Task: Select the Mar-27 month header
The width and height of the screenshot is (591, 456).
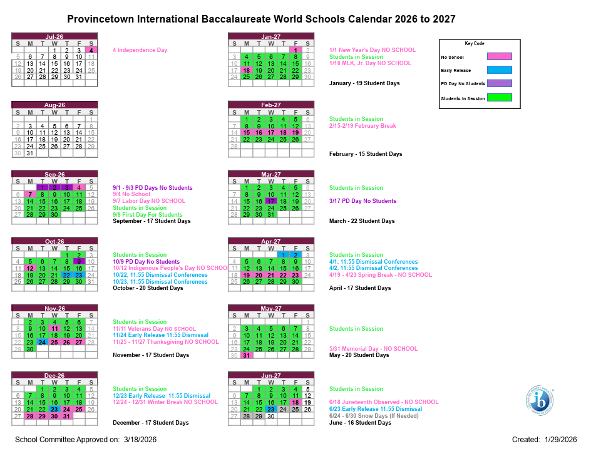Action: pos(271,174)
